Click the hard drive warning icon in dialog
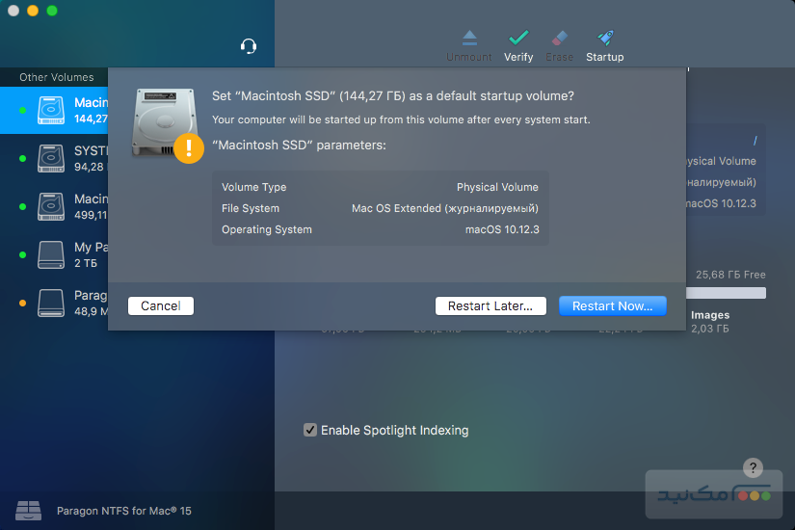 [x=168, y=125]
